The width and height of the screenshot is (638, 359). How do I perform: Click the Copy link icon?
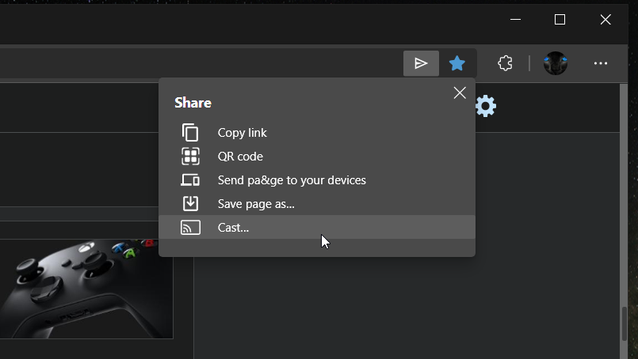click(x=190, y=132)
